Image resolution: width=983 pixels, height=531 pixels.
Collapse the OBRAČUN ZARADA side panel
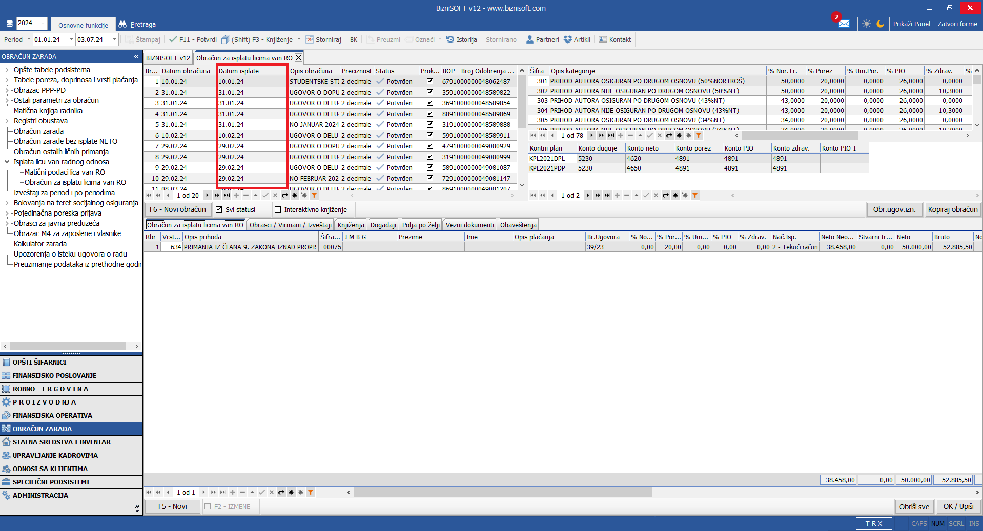pos(136,56)
